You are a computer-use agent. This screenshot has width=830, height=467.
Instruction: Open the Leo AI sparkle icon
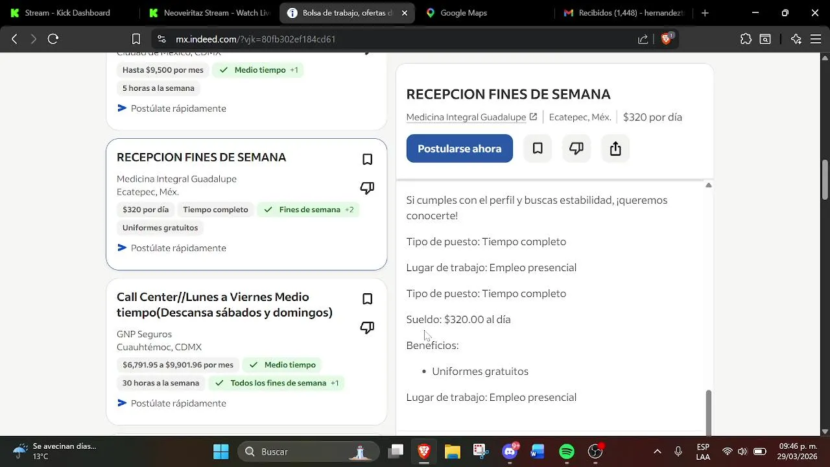(796, 39)
